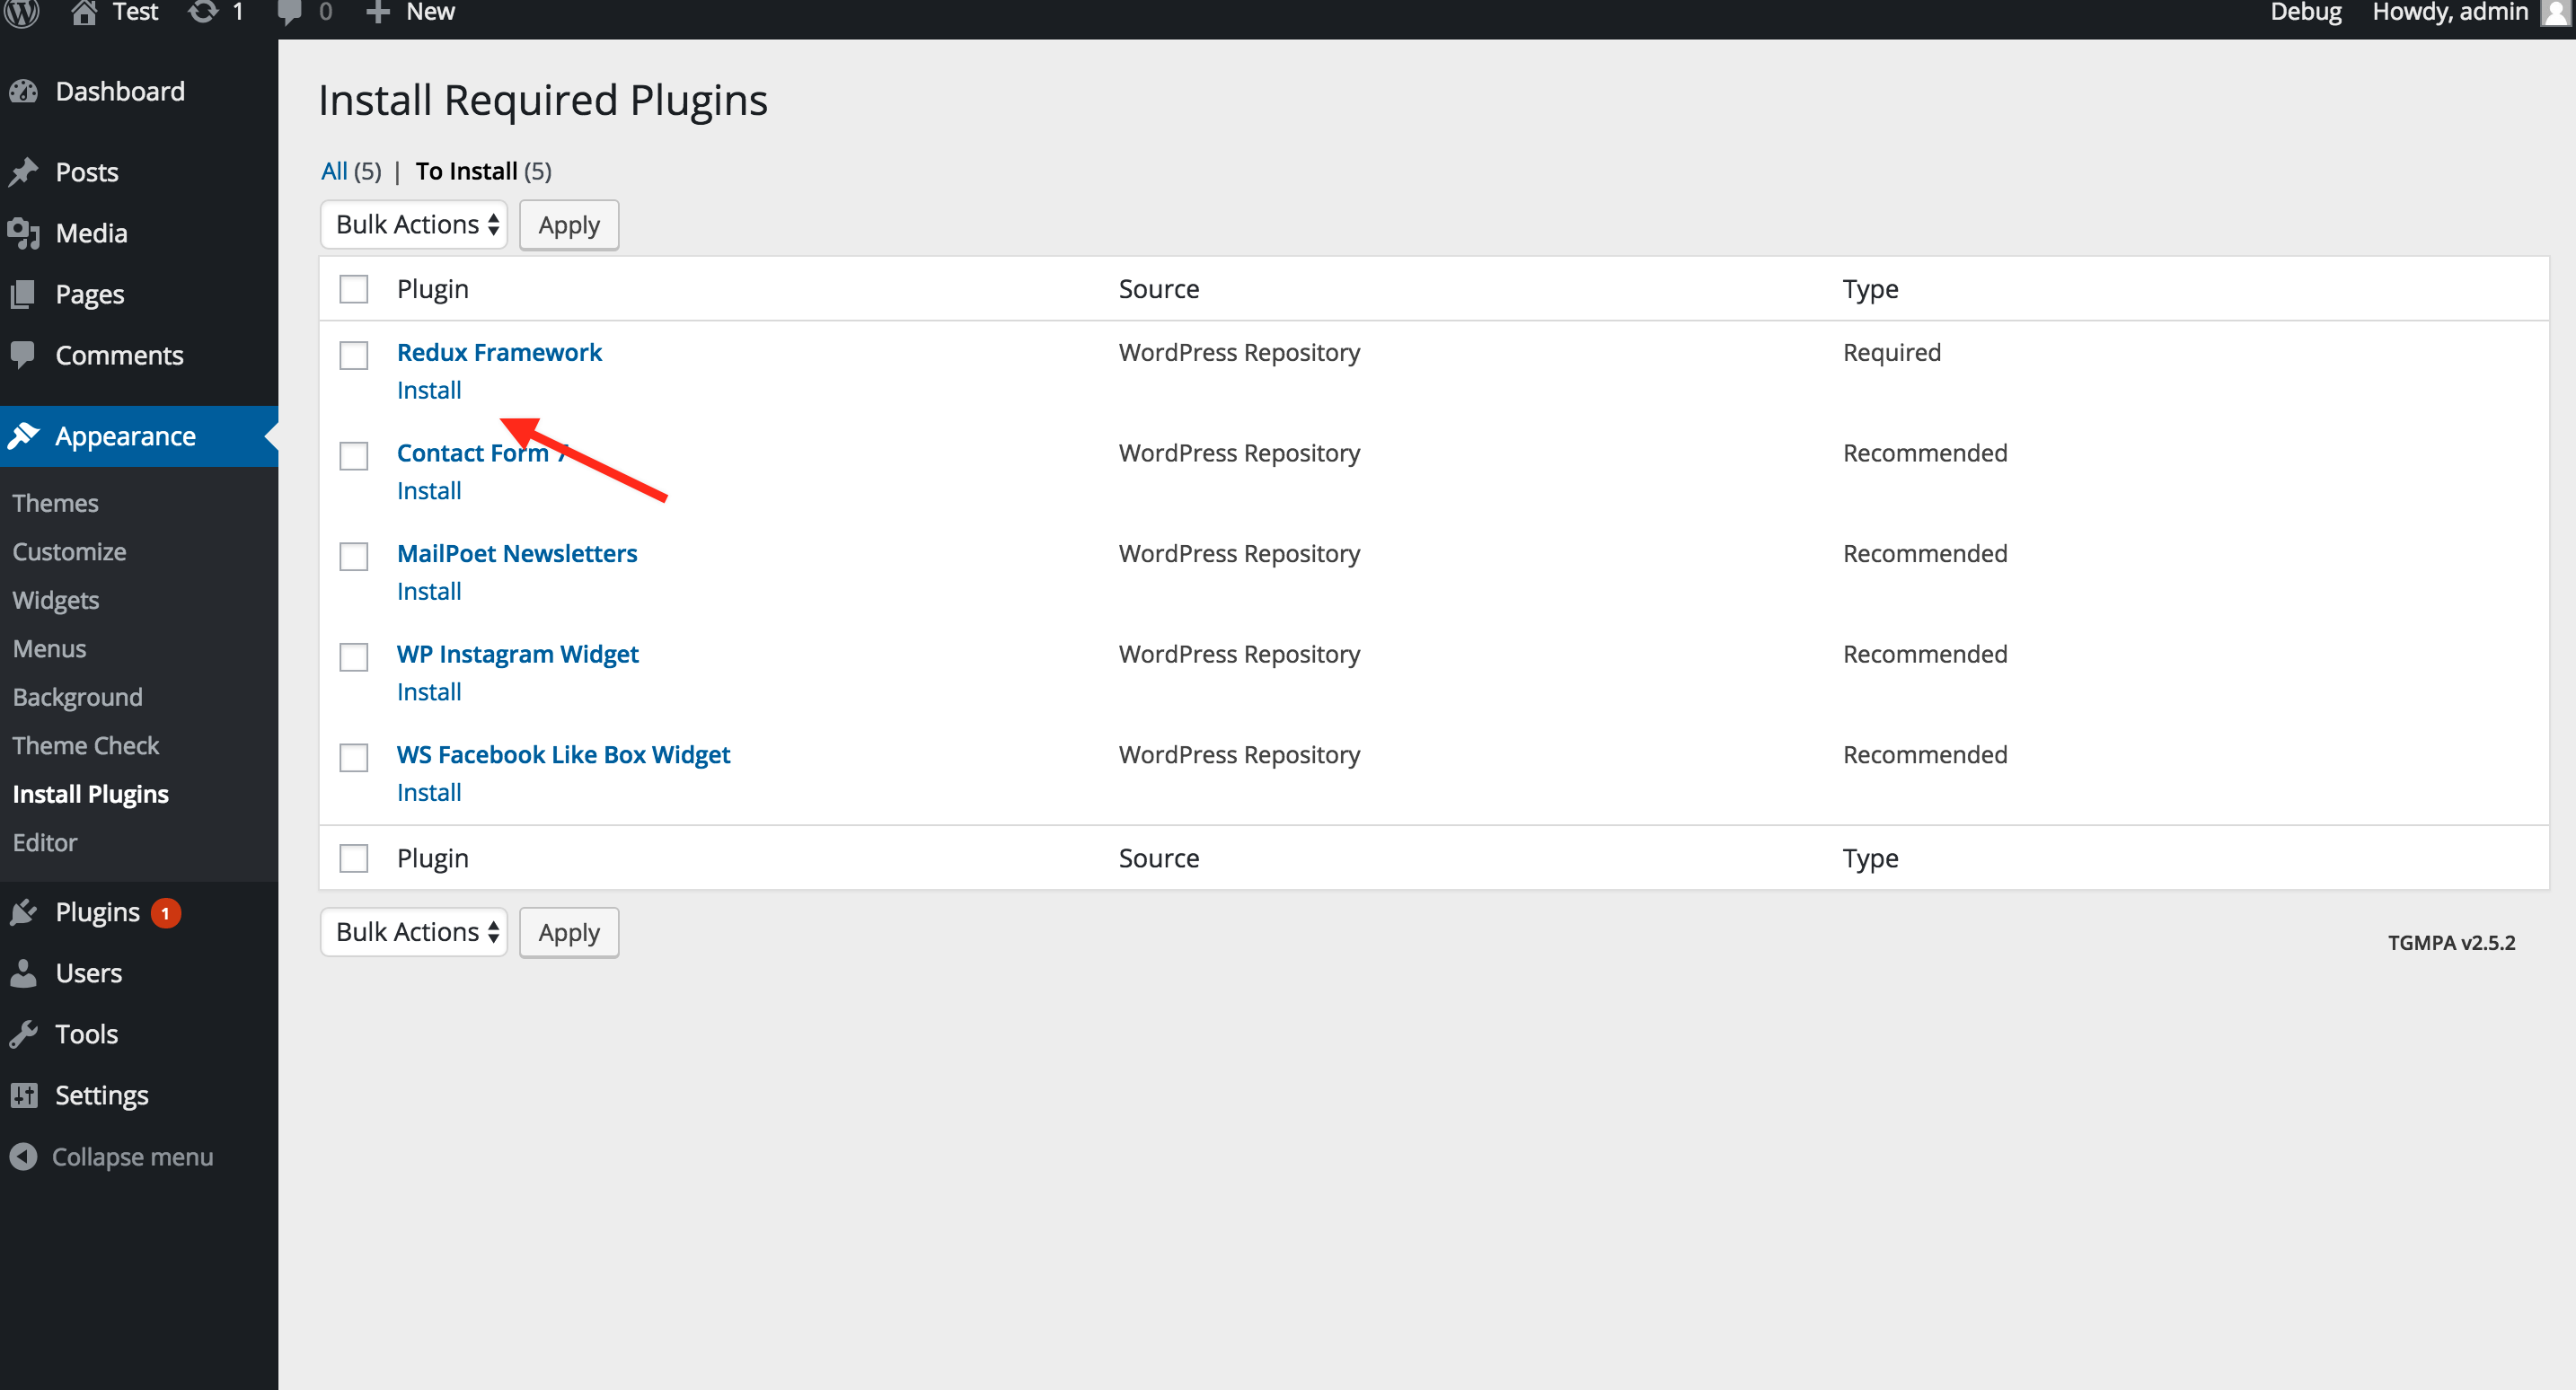
Task: Click the Pages icon in the sidebar
Action: [23, 294]
